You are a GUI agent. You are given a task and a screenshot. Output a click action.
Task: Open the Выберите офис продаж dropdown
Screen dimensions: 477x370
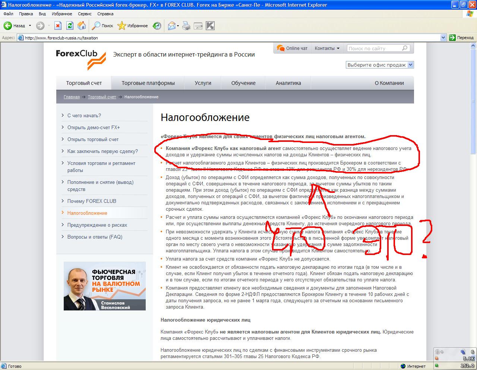click(380, 65)
